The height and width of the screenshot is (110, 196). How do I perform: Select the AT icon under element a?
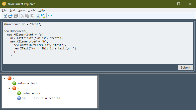tap(14, 83)
